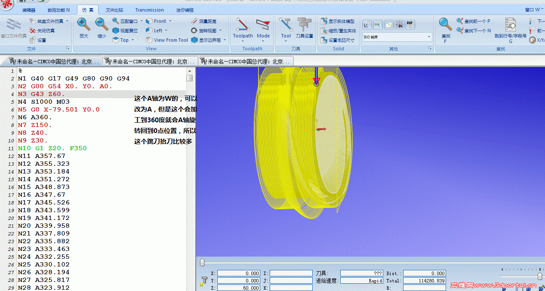Click 跳到行号/字段号 G
This screenshot has height=291, width=545.
511,30
